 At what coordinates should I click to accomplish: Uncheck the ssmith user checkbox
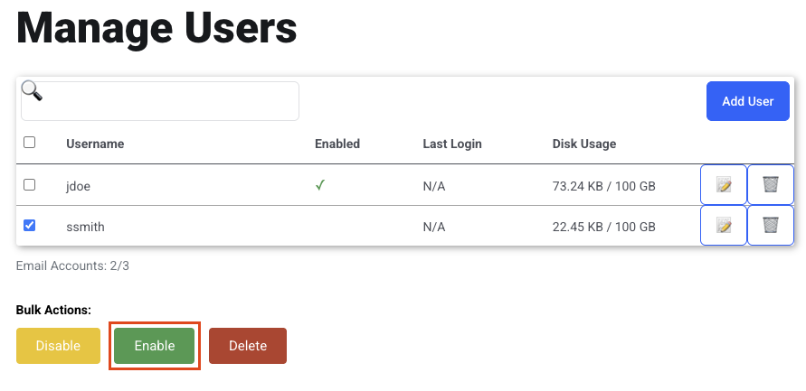[x=30, y=225]
